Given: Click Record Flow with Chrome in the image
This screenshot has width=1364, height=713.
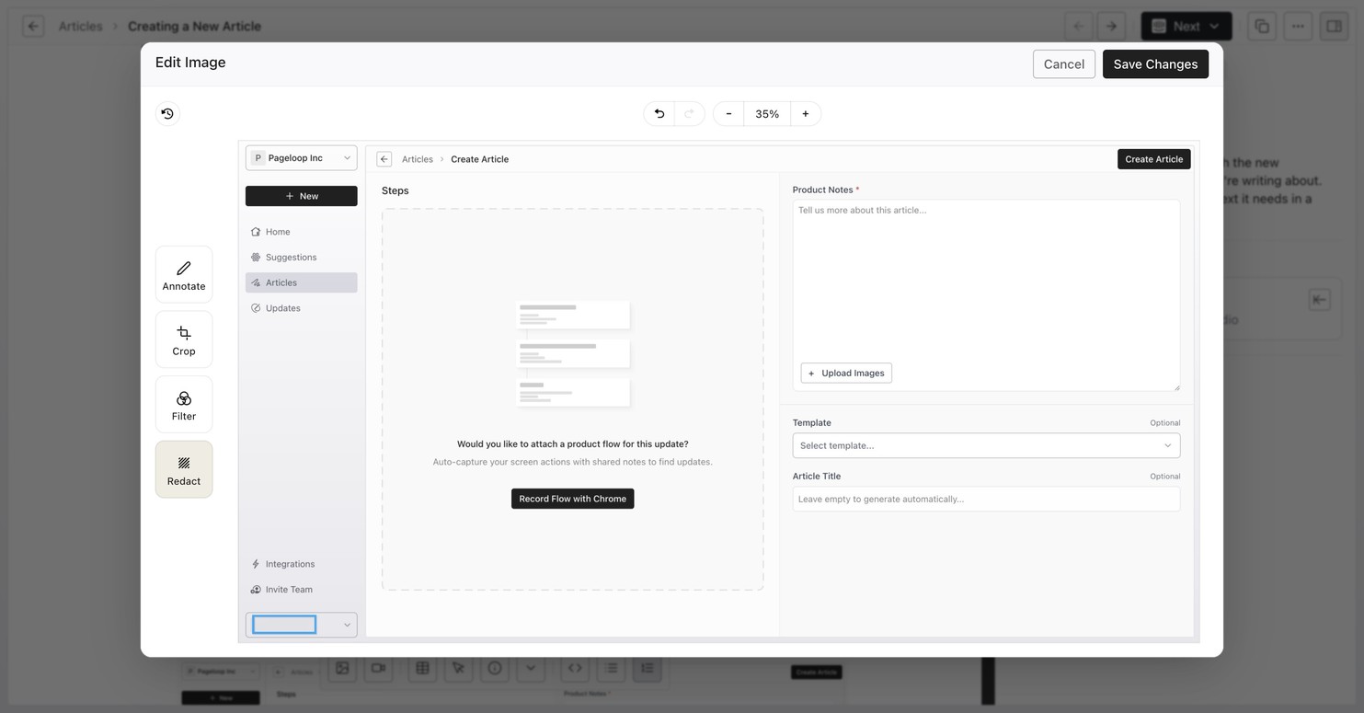Looking at the screenshot, I should (x=573, y=499).
